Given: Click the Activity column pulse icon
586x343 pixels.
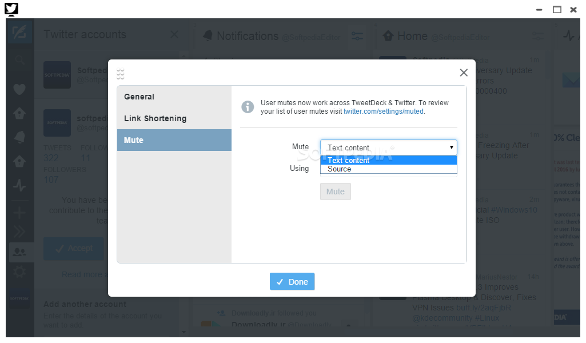Looking at the screenshot, I should pos(569,36).
